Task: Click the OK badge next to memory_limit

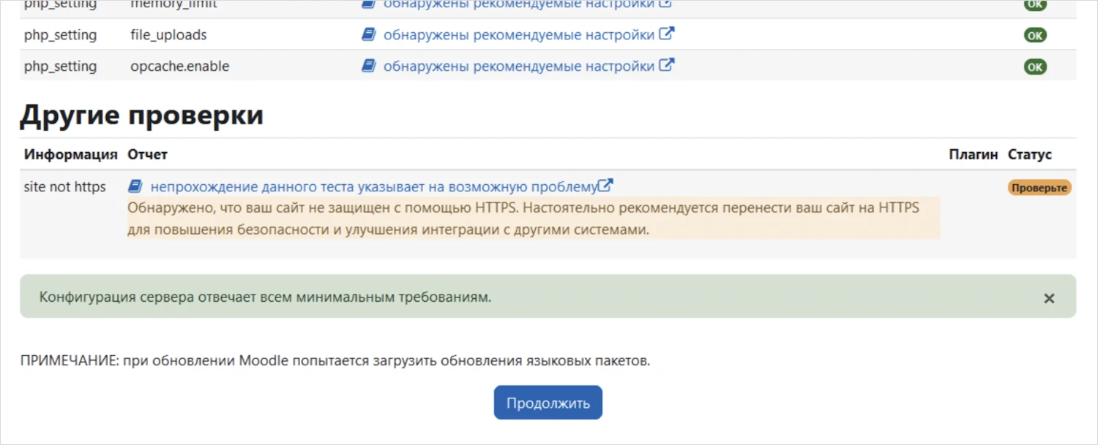Action: [1035, 4]
